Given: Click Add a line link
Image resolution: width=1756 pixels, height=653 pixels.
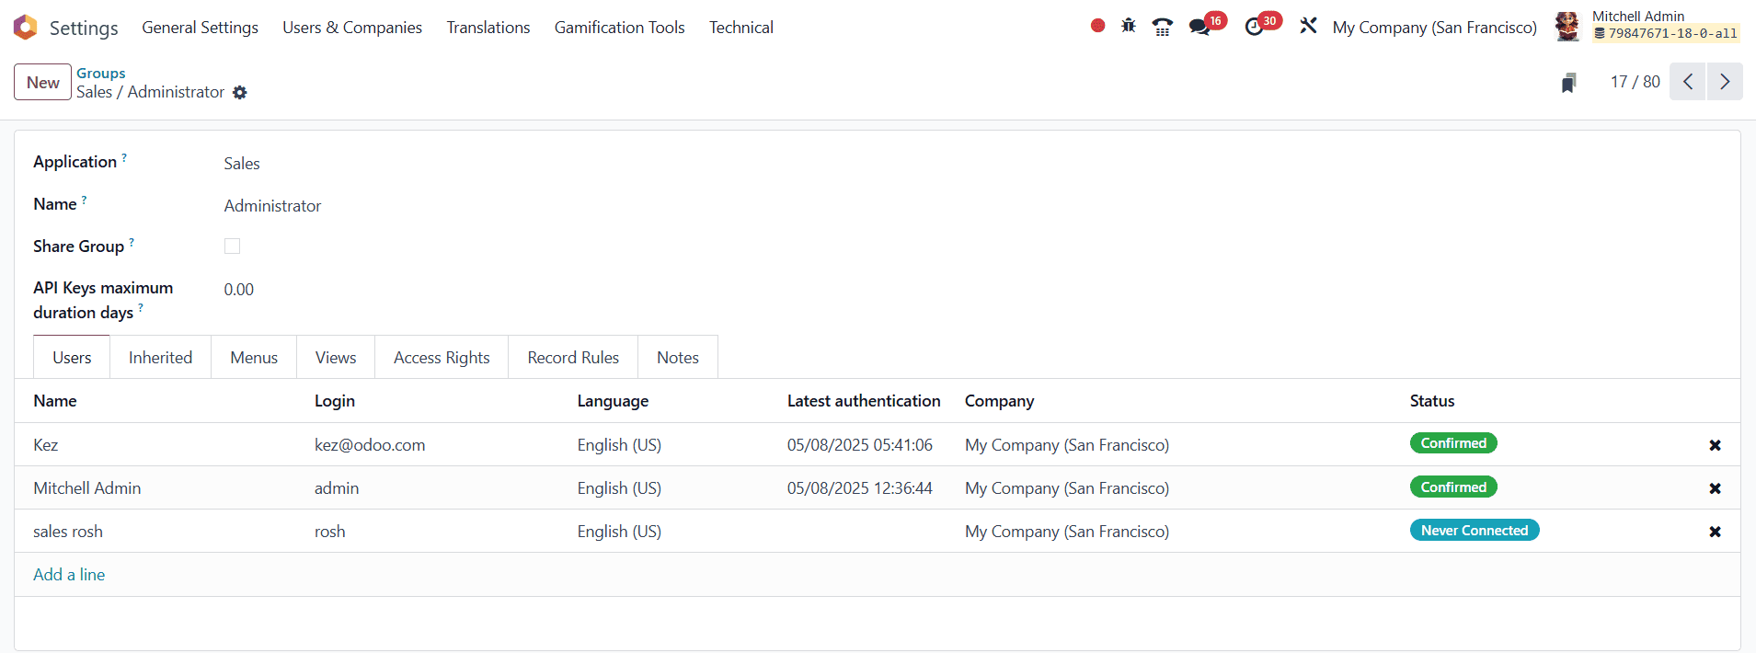Looking at the screenshot, I should [x=69, y=575].
